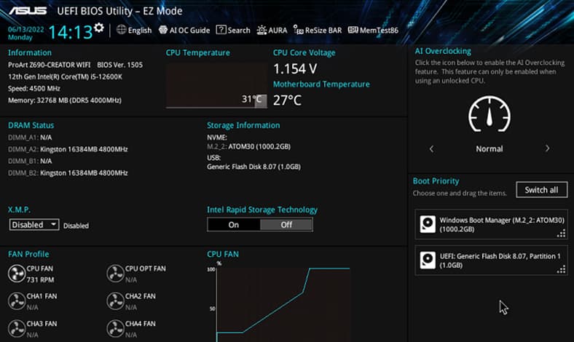Image resolution: width=574 pixels, height=342 pixels.
Task: Click the Switch all button
Action: pyautogui.click(x=542, y=190)
